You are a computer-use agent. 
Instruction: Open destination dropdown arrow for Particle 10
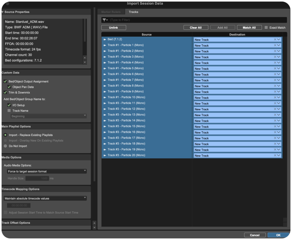pyautogui.click(x=278, y=98)
